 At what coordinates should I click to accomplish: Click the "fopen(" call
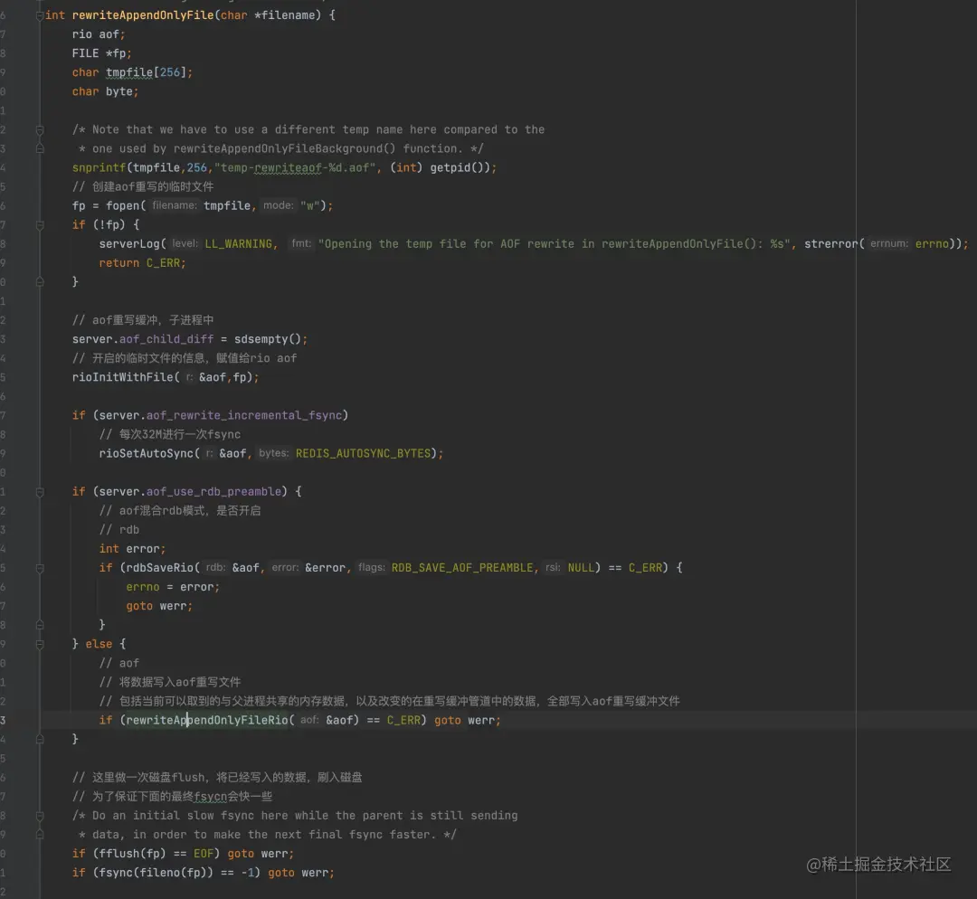125,205
